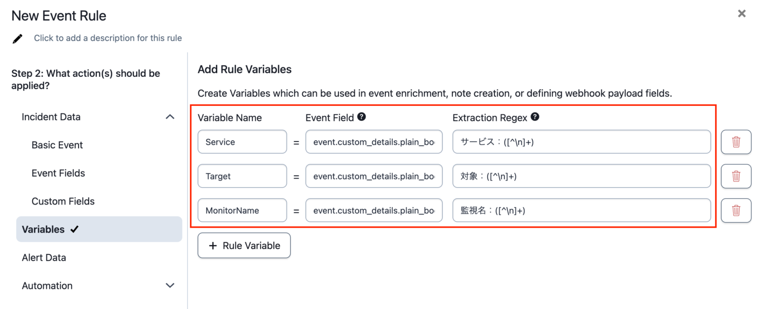Expand the Automation section
The height and width of the screenshot is (309, 758).
point(170,285)
